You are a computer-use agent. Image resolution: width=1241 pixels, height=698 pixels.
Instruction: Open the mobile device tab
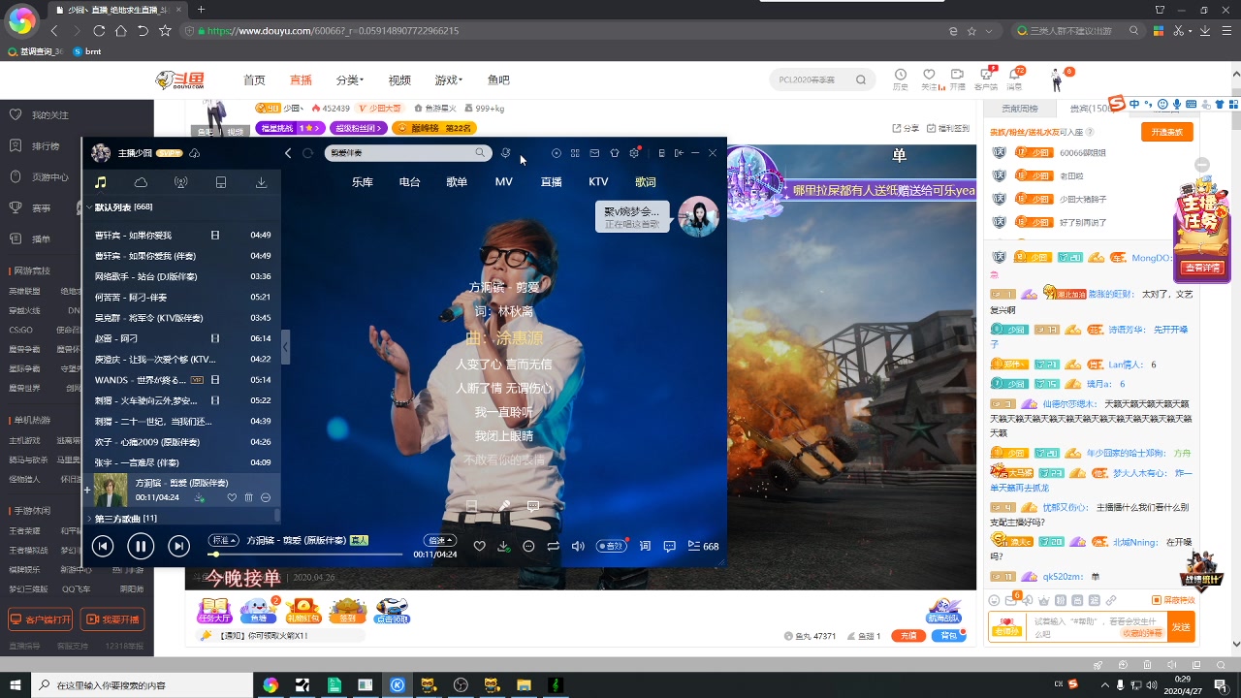click(x=221, y=182)
